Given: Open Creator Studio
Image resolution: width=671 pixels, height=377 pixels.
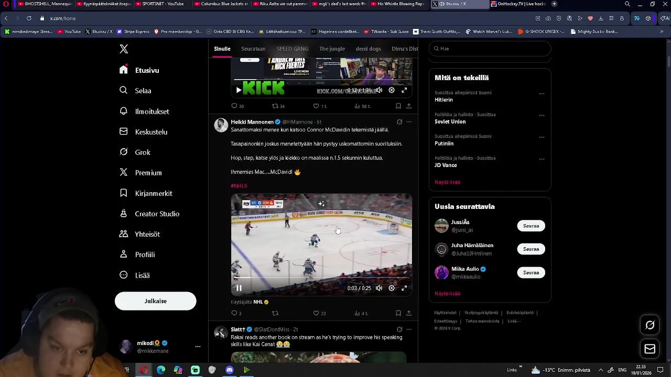Looking at the screenshot, I should (x=149, y=214).
